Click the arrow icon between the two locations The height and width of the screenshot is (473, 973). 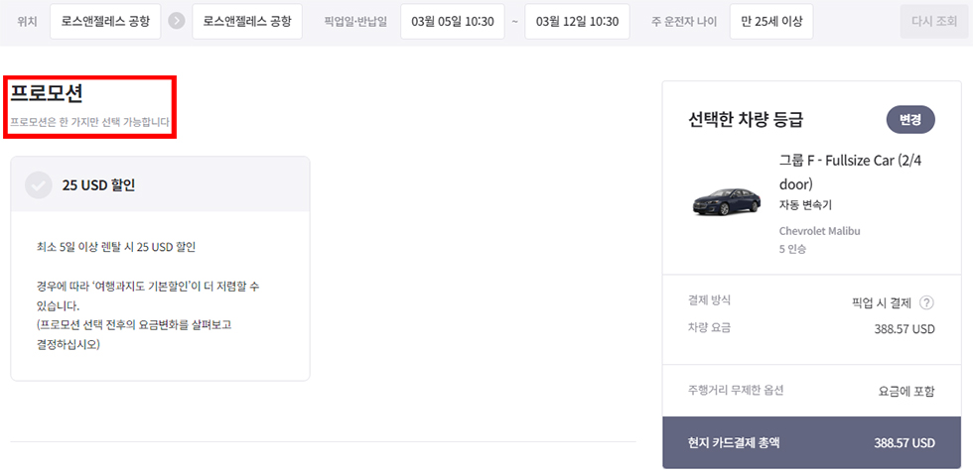(177, 21)
